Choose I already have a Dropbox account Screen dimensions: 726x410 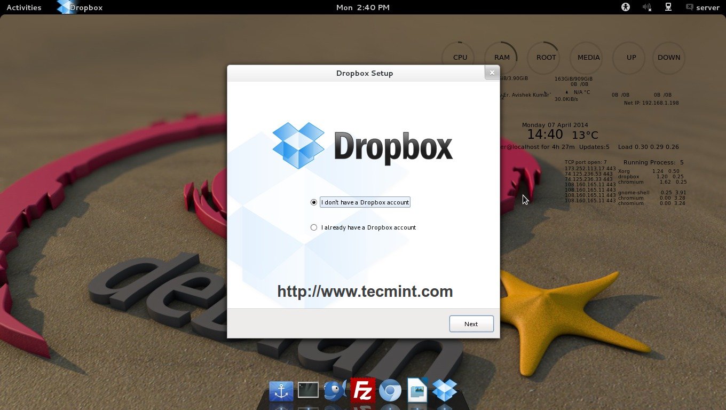point(314,227)
